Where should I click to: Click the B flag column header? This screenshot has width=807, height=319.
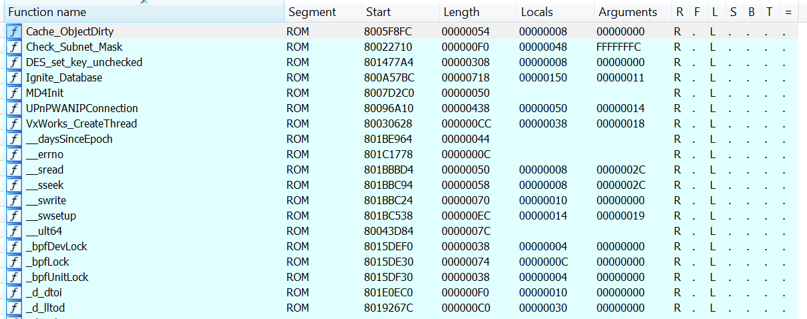point(752,12)
